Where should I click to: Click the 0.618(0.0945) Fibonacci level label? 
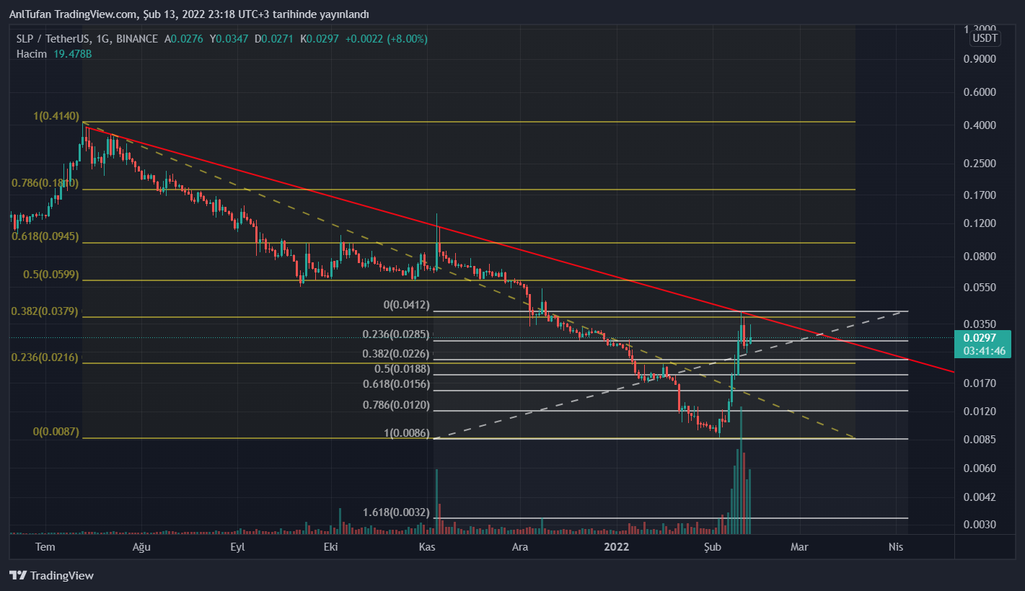(45, 236)
